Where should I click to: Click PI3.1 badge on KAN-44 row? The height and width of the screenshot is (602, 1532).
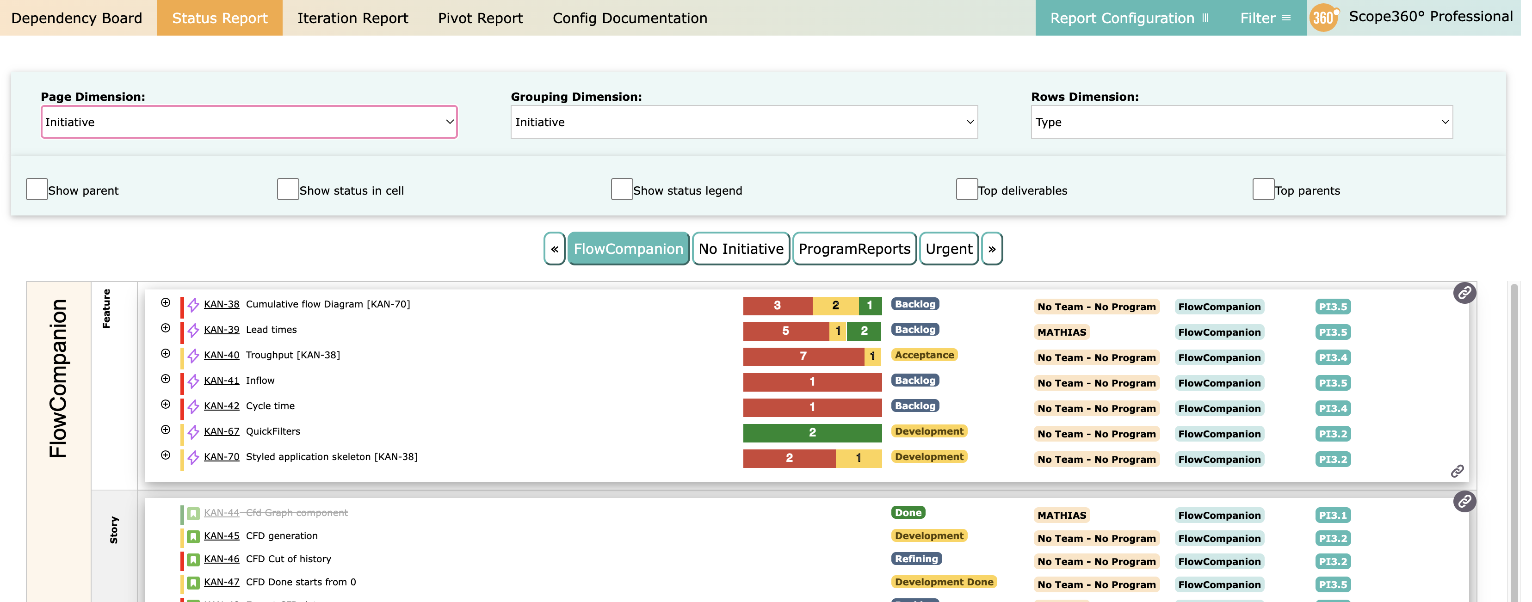tap(1333, 516)
